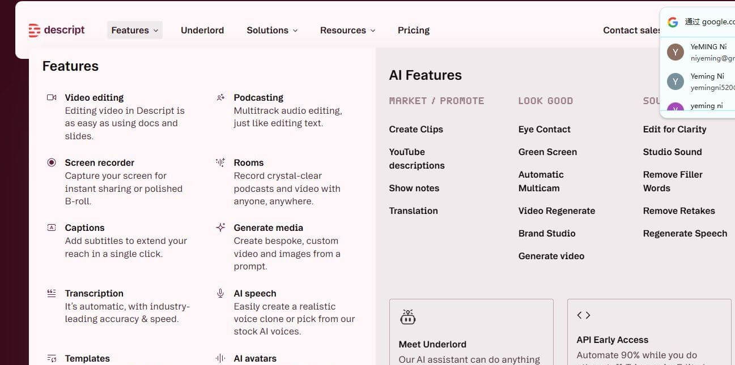
Task: Open the AI avatars feature
Action: [x=255, y=358]
